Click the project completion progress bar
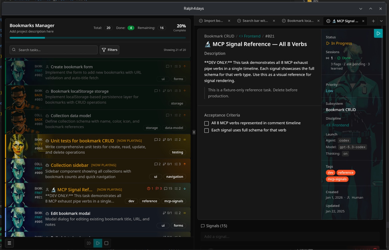Image resolution: width=389 pixels, height=250 pixels. tap(97, 38)
